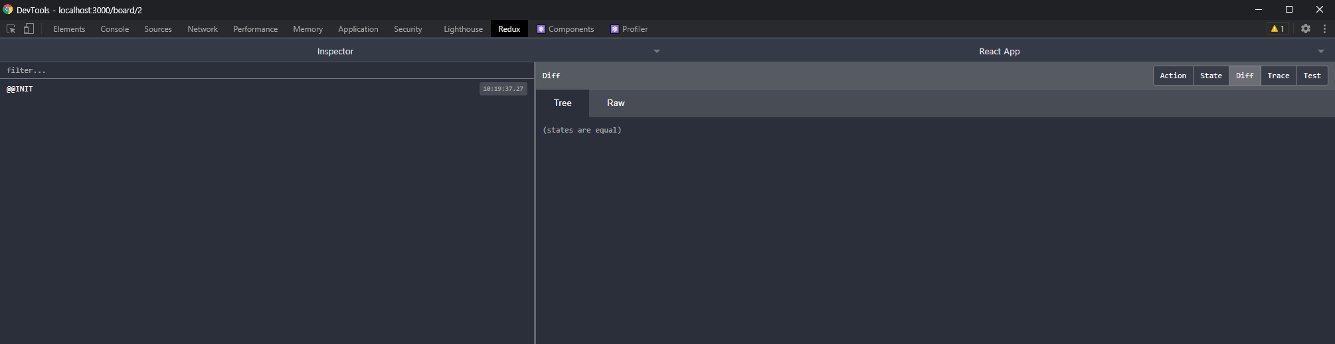Minimize the DevTools window
The image size is (1335, 344).
(1259, 9)
